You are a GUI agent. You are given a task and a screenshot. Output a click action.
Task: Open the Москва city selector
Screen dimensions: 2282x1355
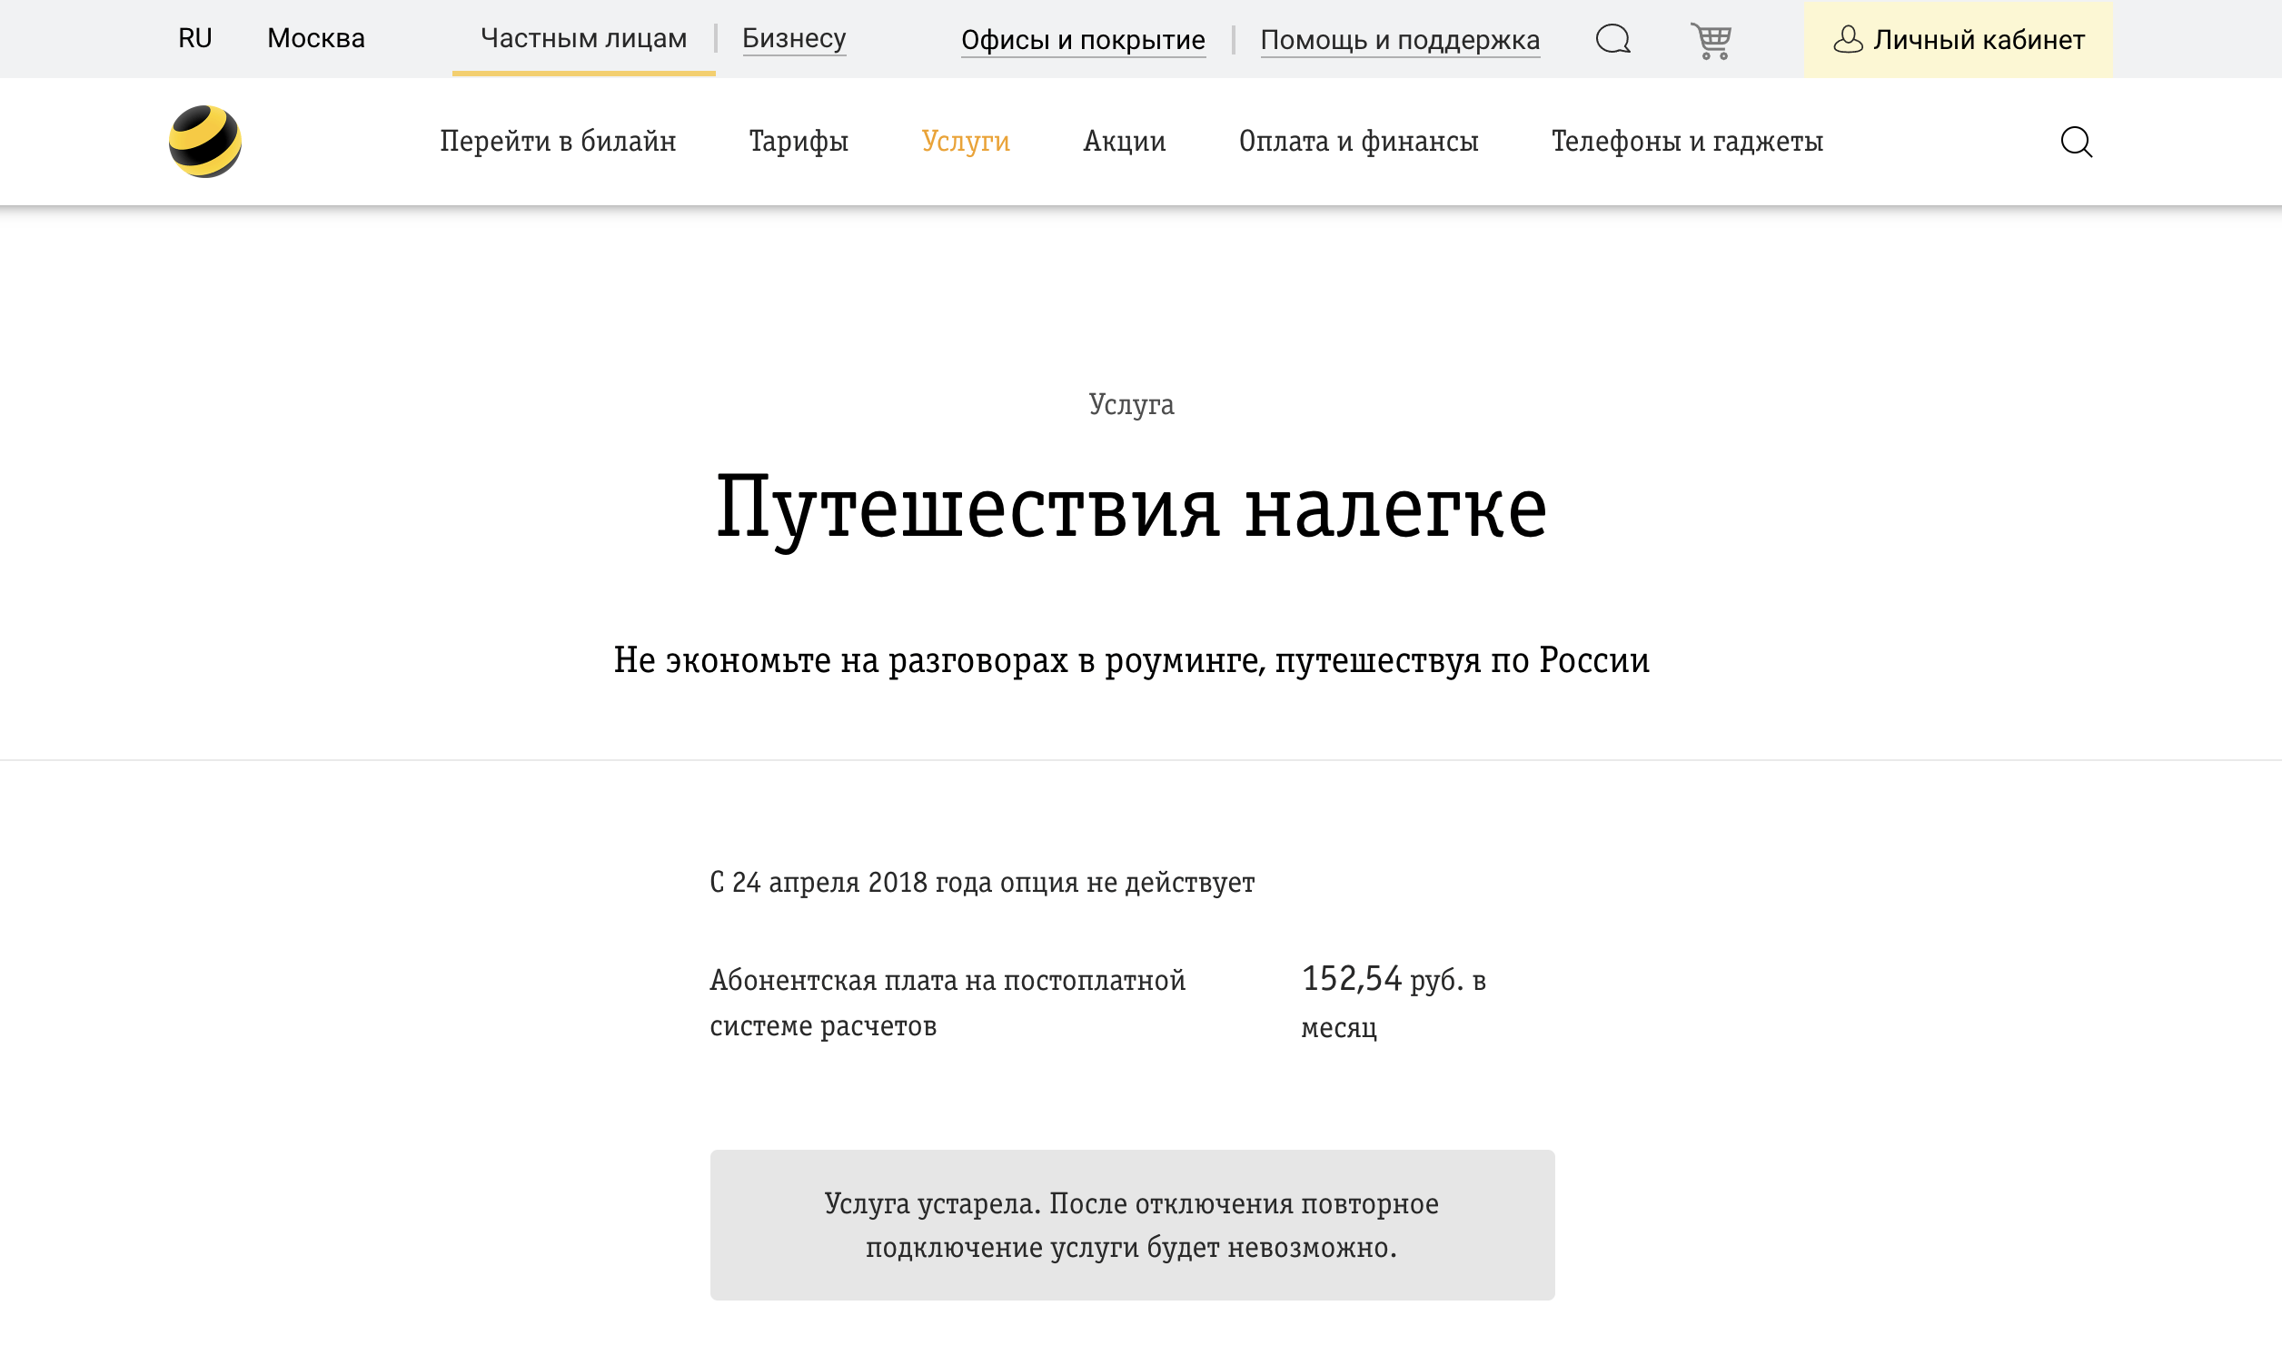(x=315, y=37)
